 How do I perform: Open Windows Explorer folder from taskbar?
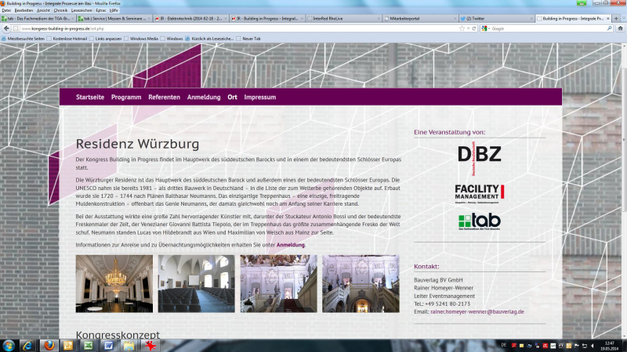129,346
